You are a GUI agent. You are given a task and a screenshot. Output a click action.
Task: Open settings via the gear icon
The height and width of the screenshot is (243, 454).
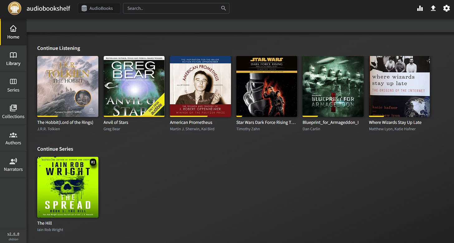point(447,8)
